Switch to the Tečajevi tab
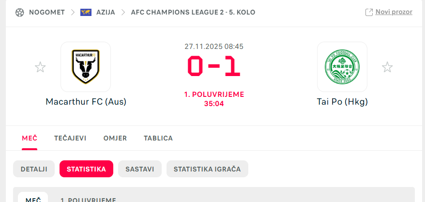Screen dimensions: 425x202 click(70, 138)
